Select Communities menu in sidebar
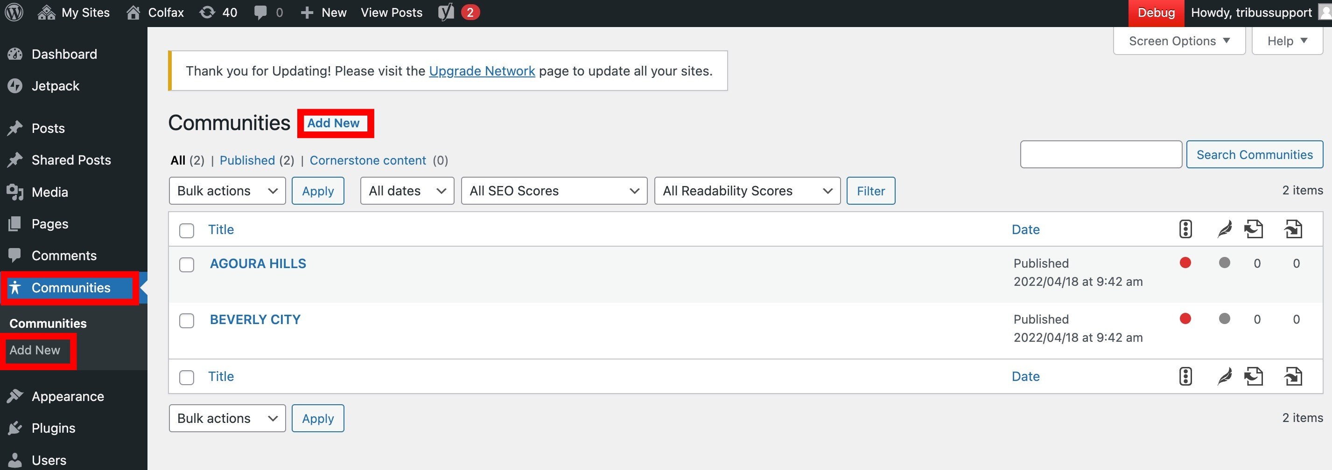 point(71,288)
